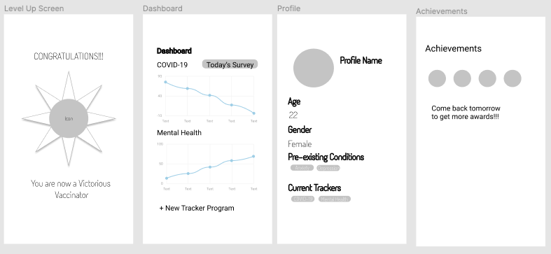Open Today's Survey button
Screen dimensions: 551x254
click(x=230, y=64)
